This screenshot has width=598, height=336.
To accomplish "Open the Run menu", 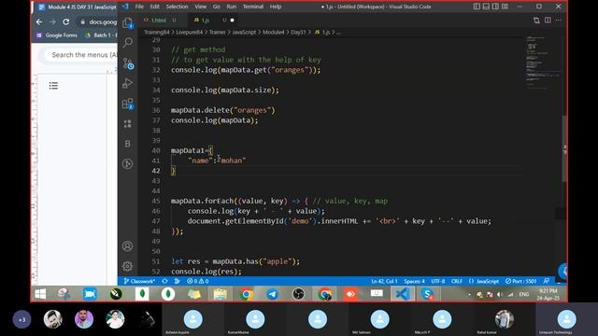I will pyautogui.click(x=232, y=7).
